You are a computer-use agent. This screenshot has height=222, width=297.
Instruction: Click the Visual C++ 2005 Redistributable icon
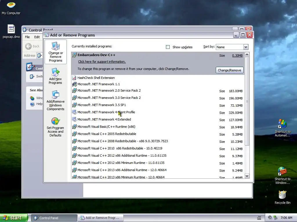tap(74, 134)
